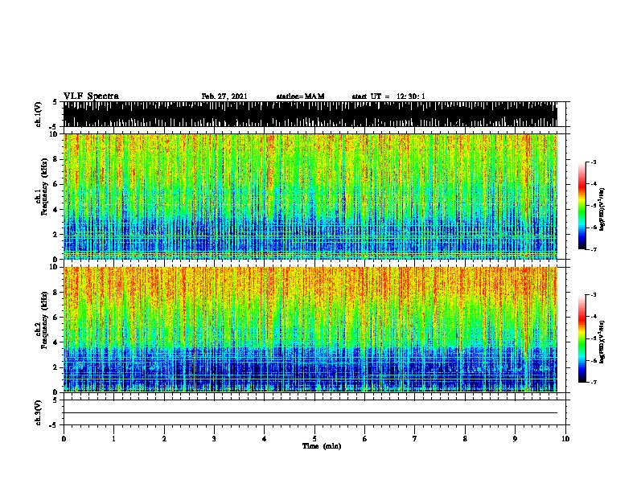Click time axis tick label "2"
The image size is (637, 492).
(x=164, y=438)
